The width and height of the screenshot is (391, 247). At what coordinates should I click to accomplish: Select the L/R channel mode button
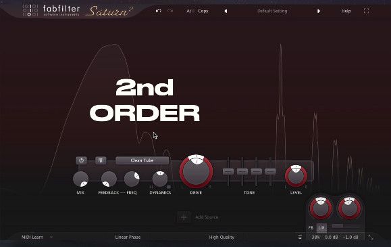coord(321,228)
